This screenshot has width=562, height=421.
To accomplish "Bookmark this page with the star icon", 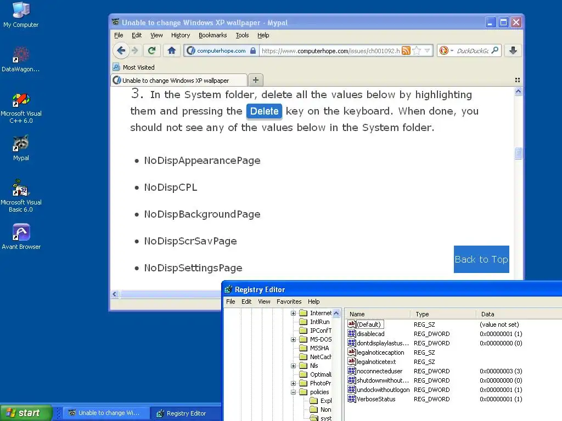I will (417, 50).
